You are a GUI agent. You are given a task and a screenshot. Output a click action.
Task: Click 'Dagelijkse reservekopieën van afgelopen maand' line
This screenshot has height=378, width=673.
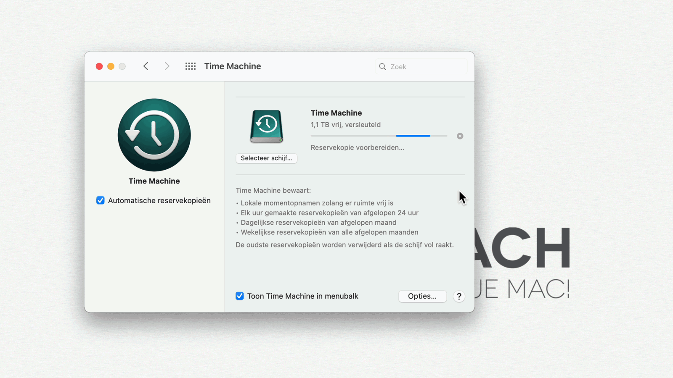coord(318,223)
